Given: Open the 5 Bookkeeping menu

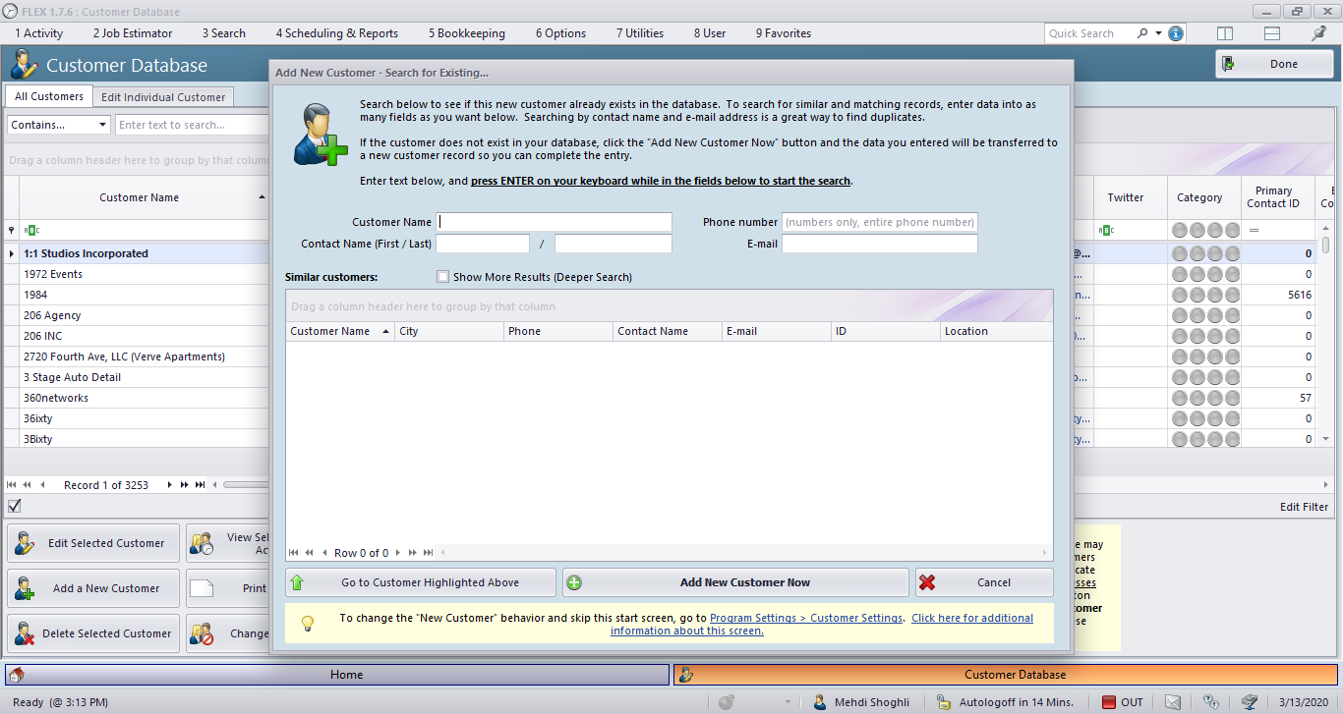Looking at the screenshot, I should point(466,32).
